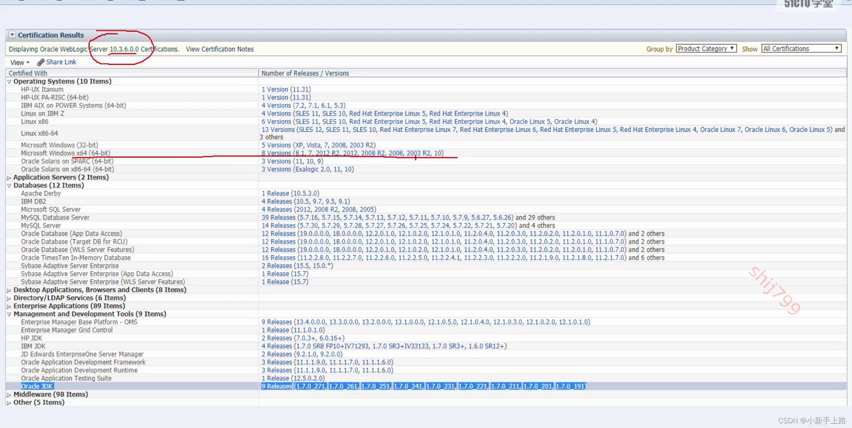
Task: Open Oracle JDK 9 Releases link
Action: (424, 386)
